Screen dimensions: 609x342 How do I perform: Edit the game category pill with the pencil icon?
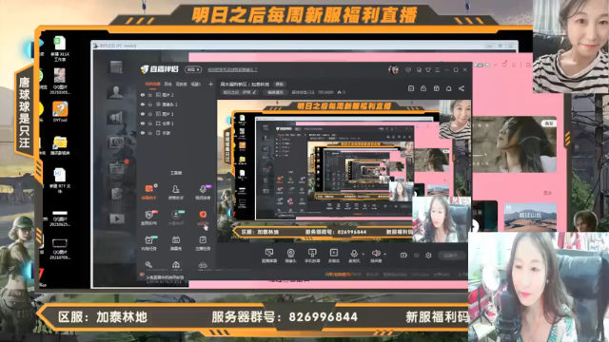240,92
